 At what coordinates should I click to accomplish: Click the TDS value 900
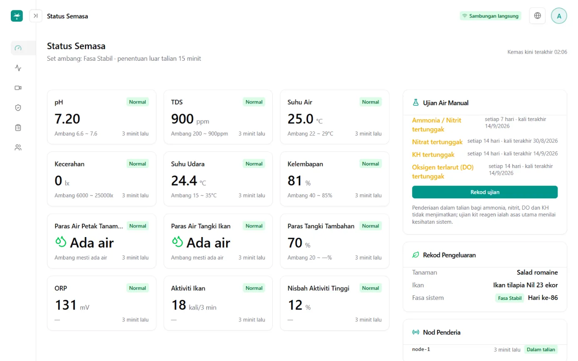point(182,119)
